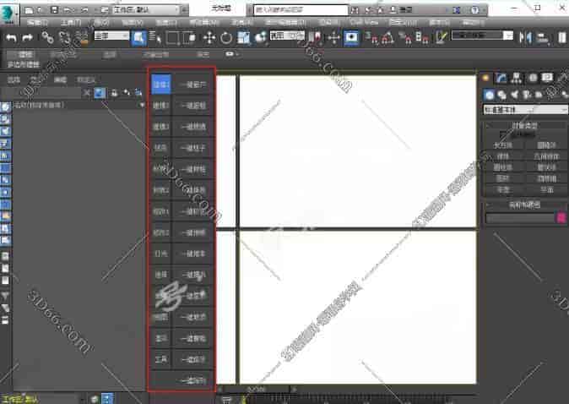Image resolution: width=569 pixels, height=404 pixels.
Task: Click the pink object color swatch
Action: click(561, 218)
